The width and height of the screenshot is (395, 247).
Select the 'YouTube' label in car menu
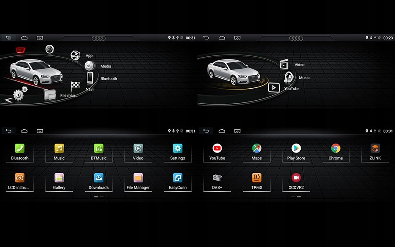(x=292, y=88)
